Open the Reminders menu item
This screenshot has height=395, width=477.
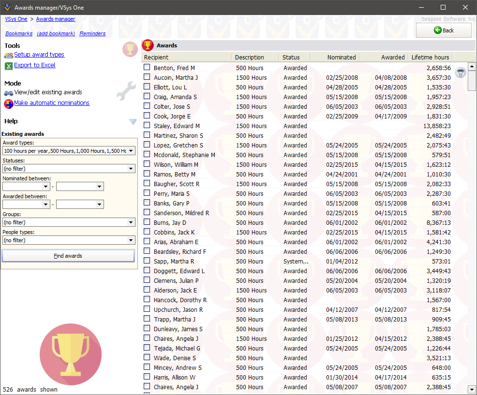(x=92, y=33)
